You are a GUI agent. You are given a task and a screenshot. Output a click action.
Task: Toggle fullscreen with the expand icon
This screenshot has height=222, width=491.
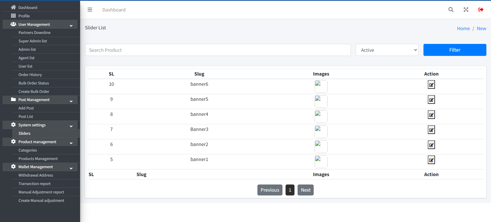pyautogui.click(x=466, y=10)
